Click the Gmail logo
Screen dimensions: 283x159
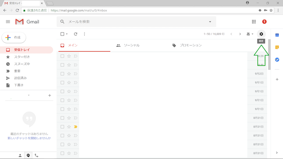pyautogui.click(x=27, y=22)
